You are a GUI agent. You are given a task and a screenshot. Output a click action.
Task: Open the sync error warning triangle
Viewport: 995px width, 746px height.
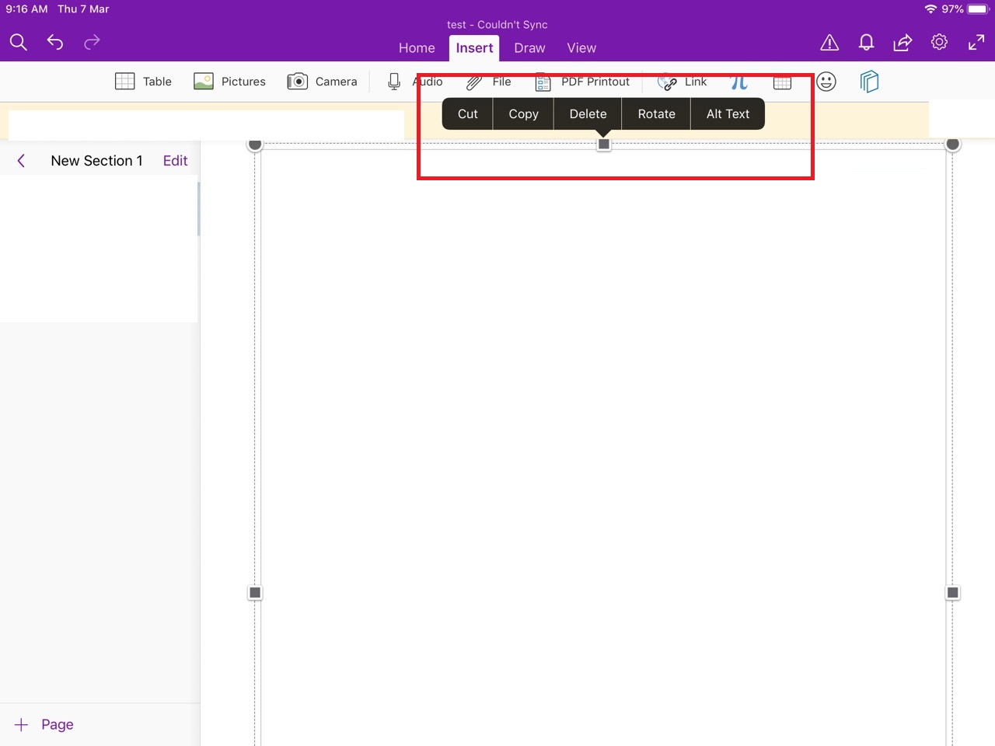[x=829, y=43]
